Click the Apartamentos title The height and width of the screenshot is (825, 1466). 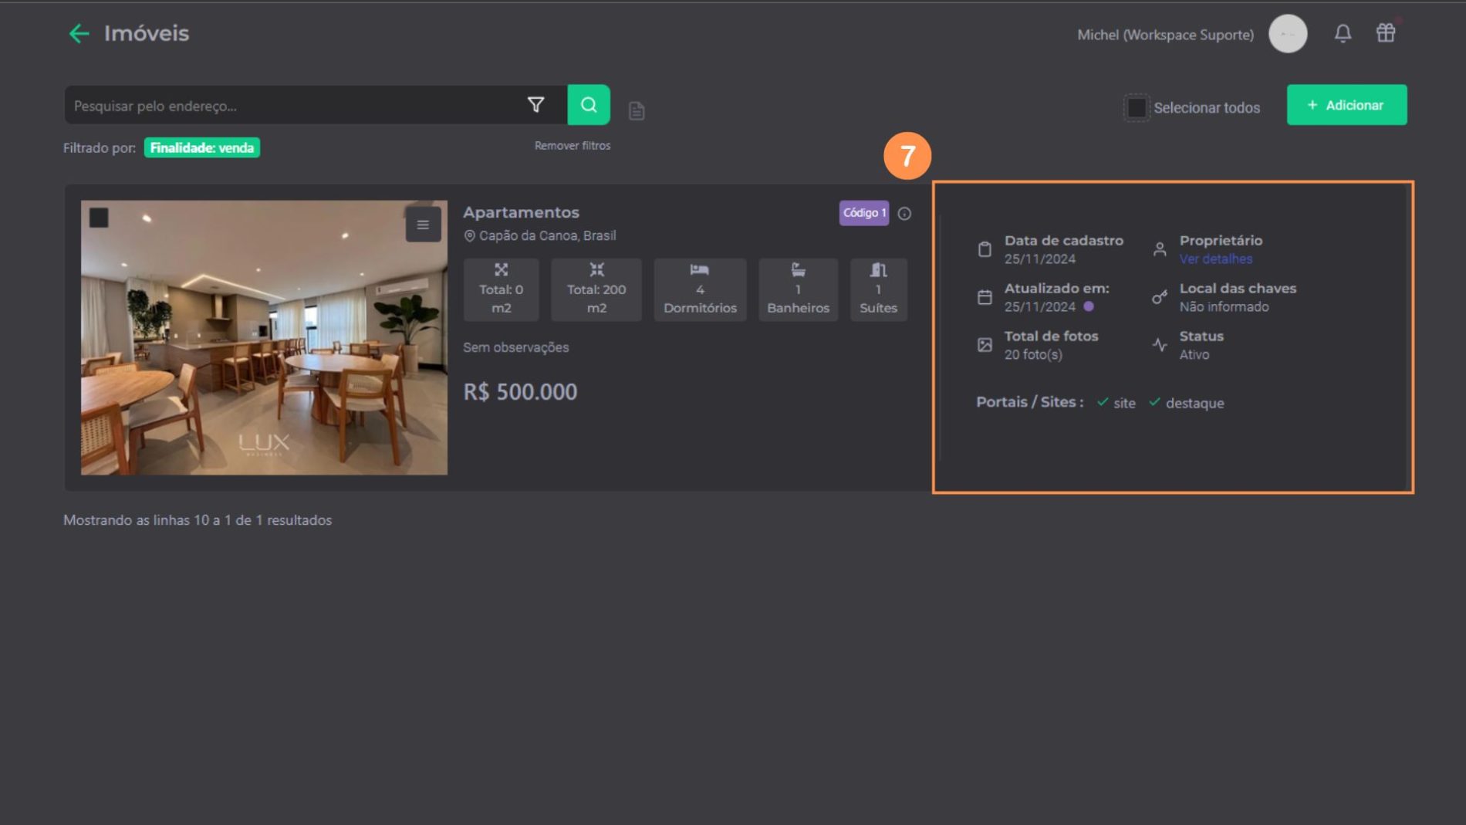521,212
